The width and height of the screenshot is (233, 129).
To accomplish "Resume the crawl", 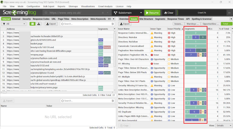I will pos(152,13).
